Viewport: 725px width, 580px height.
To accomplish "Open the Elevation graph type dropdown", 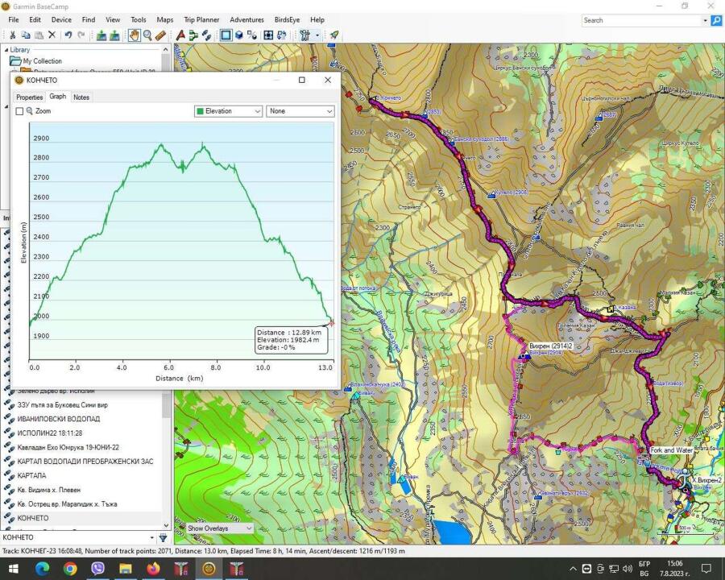I will point(229,111).
